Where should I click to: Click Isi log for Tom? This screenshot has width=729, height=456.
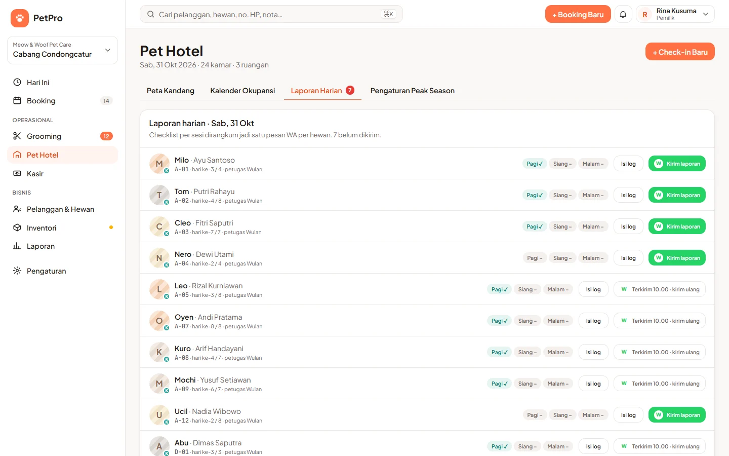point(628,195)
